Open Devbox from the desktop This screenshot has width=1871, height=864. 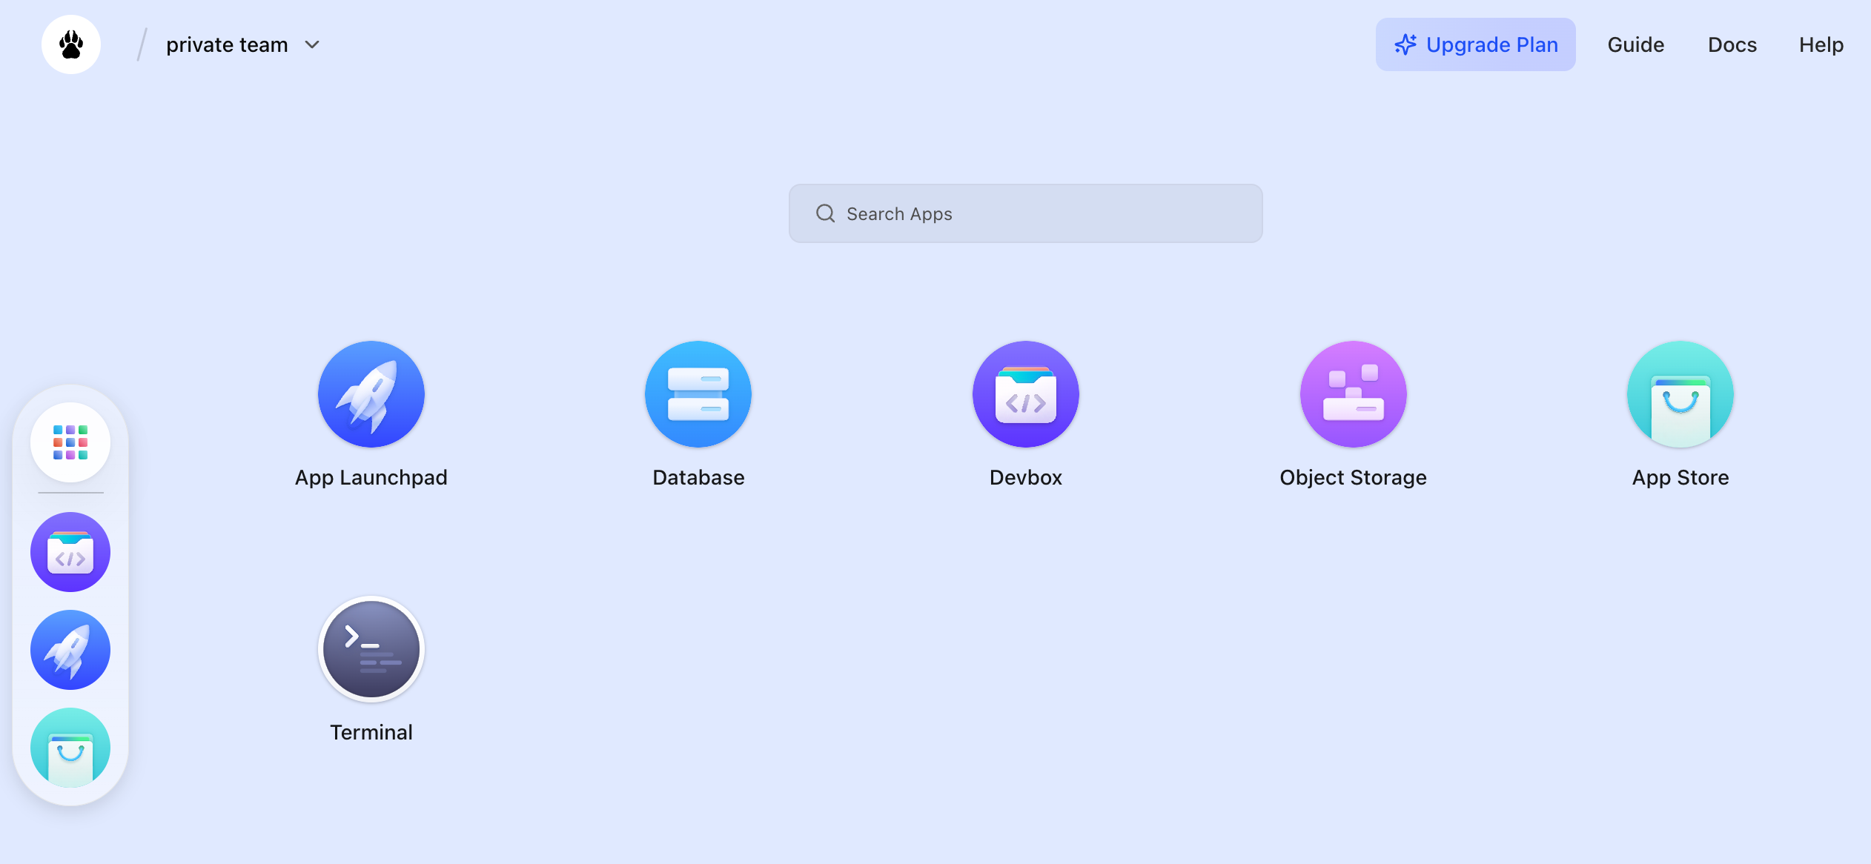(x=1025, y=393)
